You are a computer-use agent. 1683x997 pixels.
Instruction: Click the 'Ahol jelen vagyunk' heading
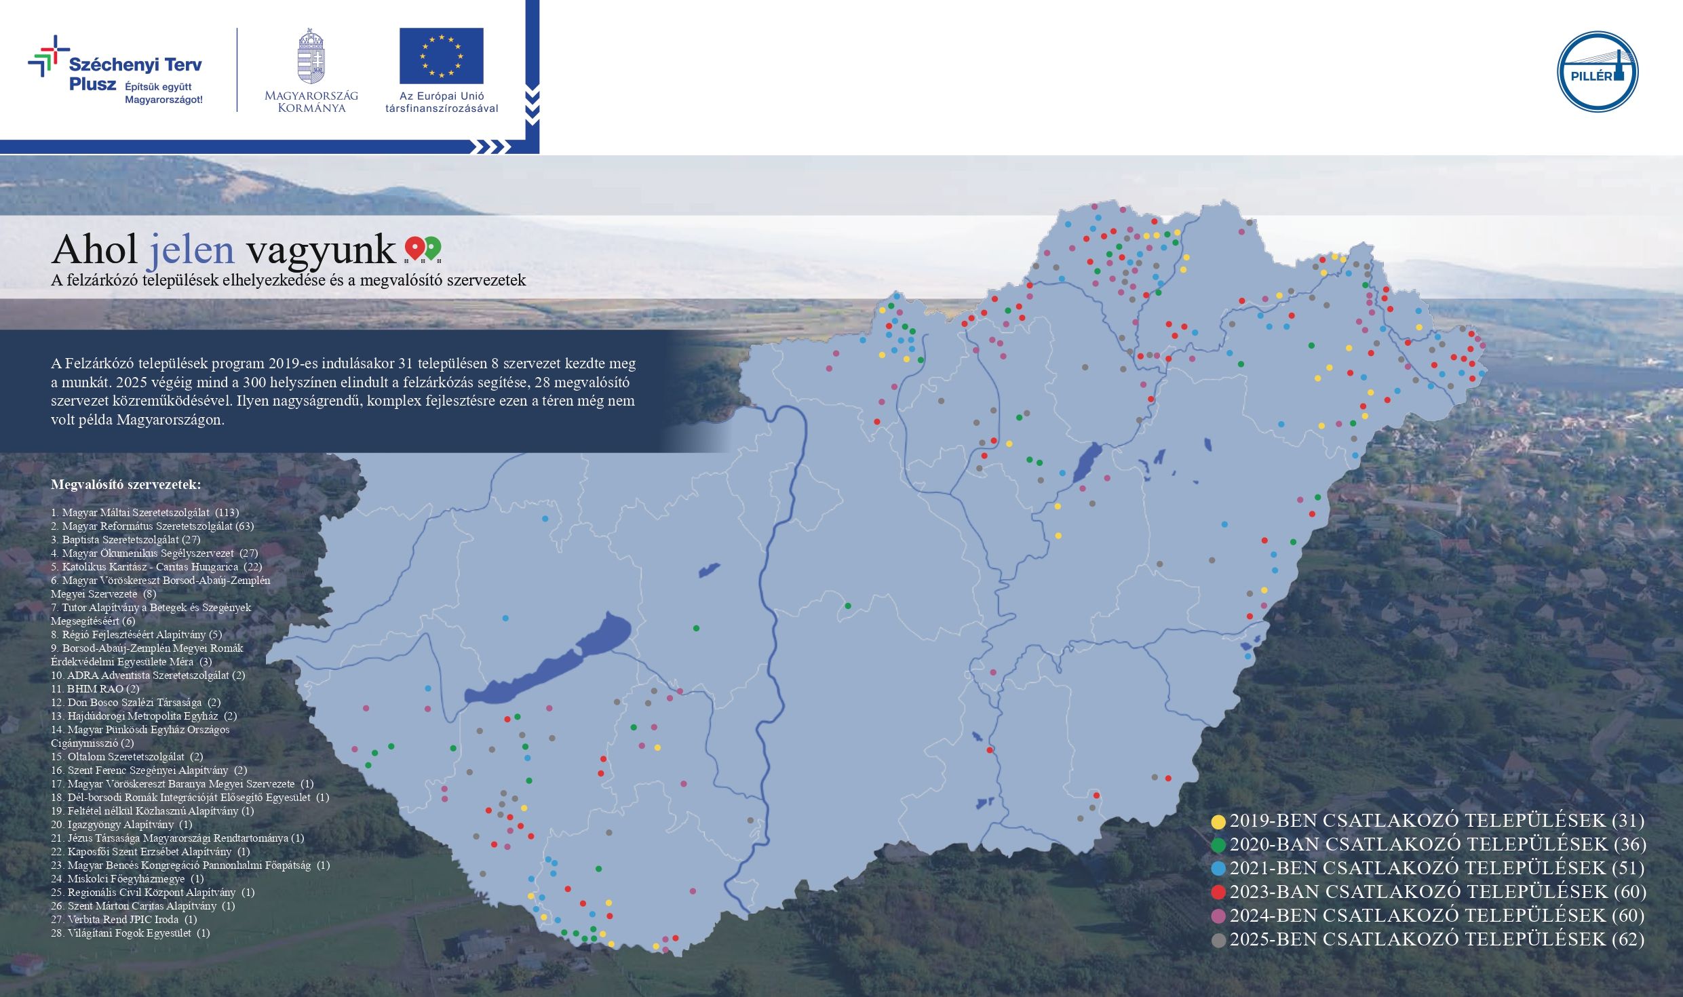[x=224, y=249]
